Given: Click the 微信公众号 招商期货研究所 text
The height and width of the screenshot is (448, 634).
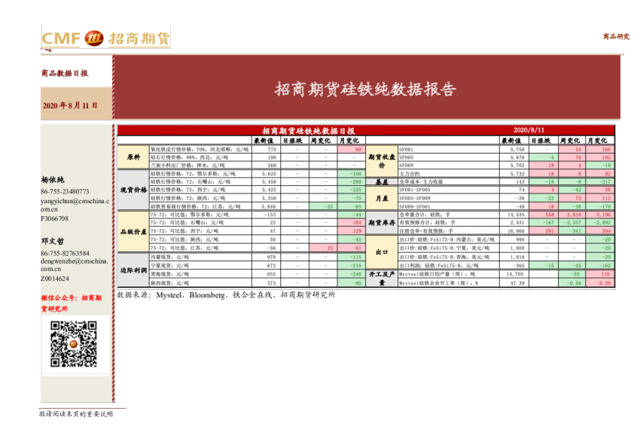Looking at the screenshot, I should coord(72,303).
